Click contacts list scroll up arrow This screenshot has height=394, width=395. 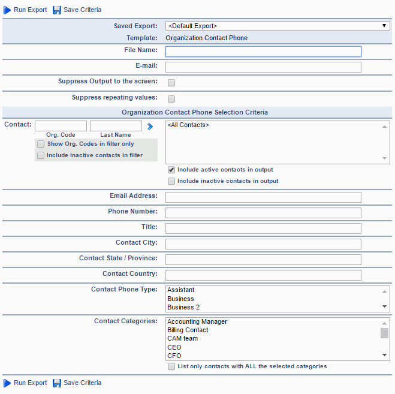[384, 127]
